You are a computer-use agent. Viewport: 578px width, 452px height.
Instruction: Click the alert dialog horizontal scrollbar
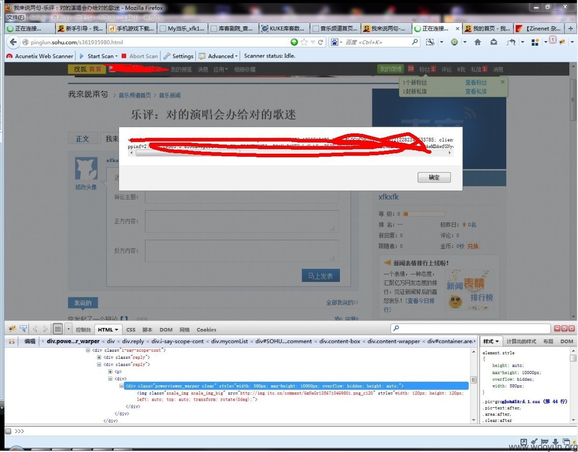pyautogui.click(x=291, y=153)
